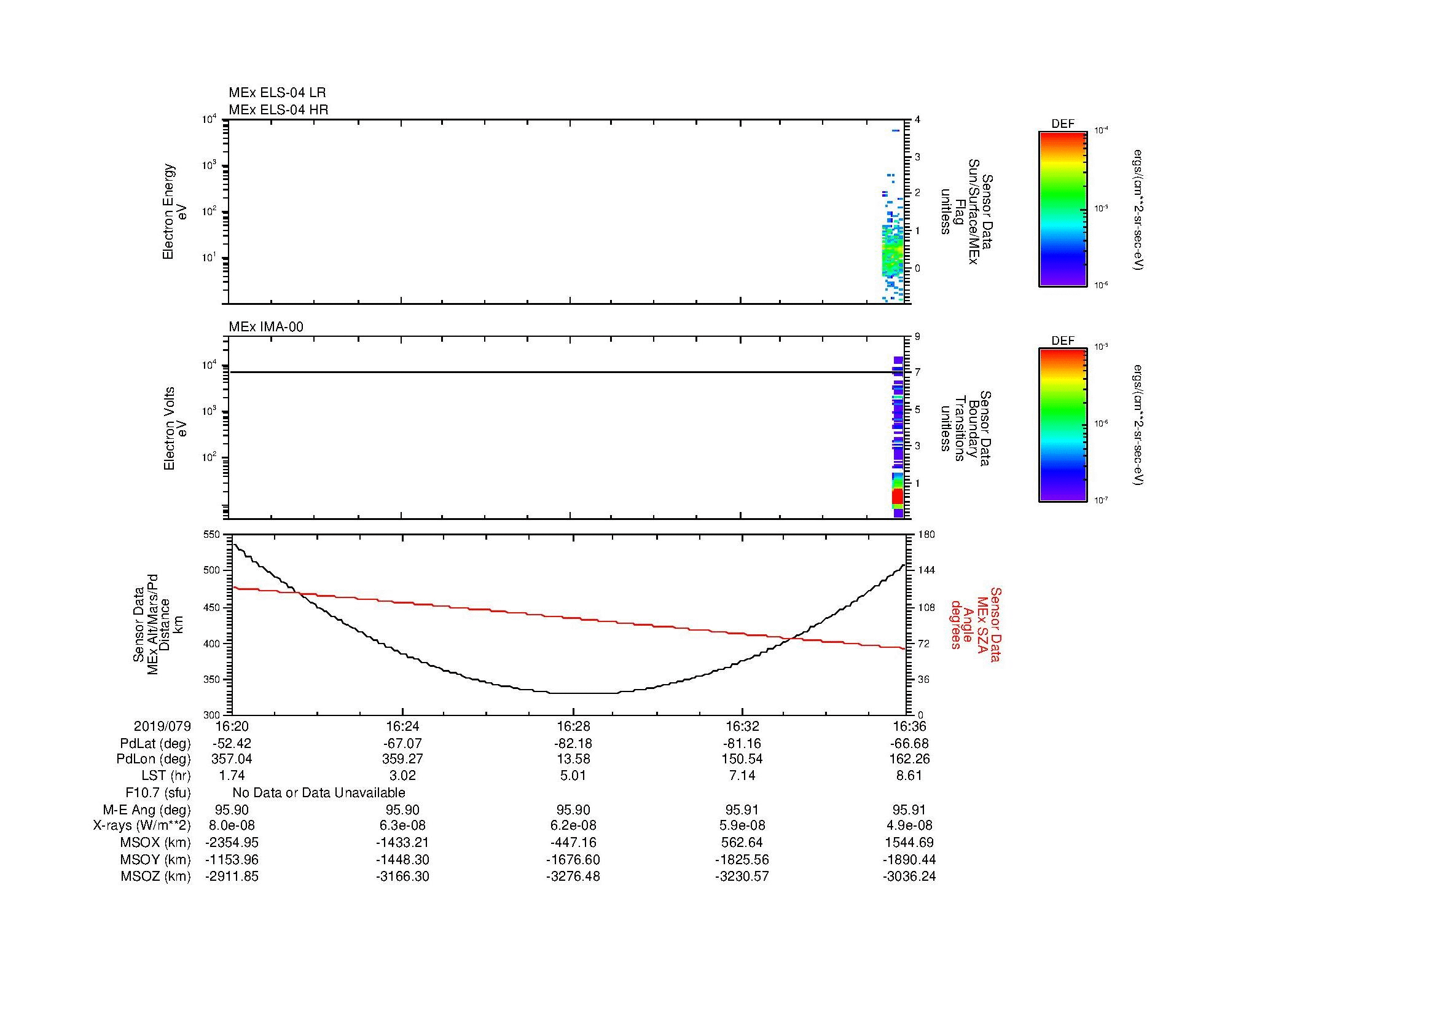1437x1016 pixels.
Task: Click the PdLon (deg) row label
Action: pyautogui.click(x=154, y=759)
